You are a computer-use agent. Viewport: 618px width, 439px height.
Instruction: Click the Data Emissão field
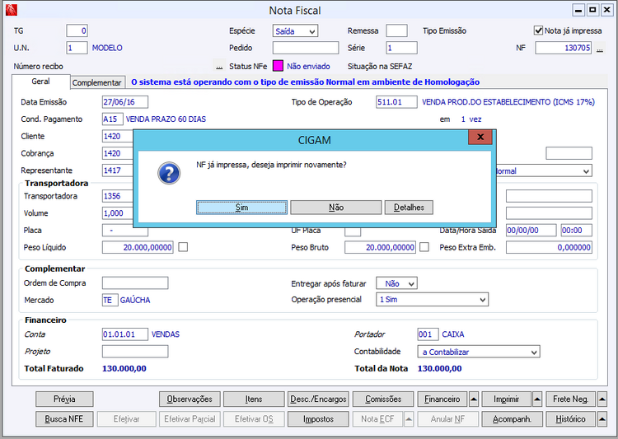[125, 102]
